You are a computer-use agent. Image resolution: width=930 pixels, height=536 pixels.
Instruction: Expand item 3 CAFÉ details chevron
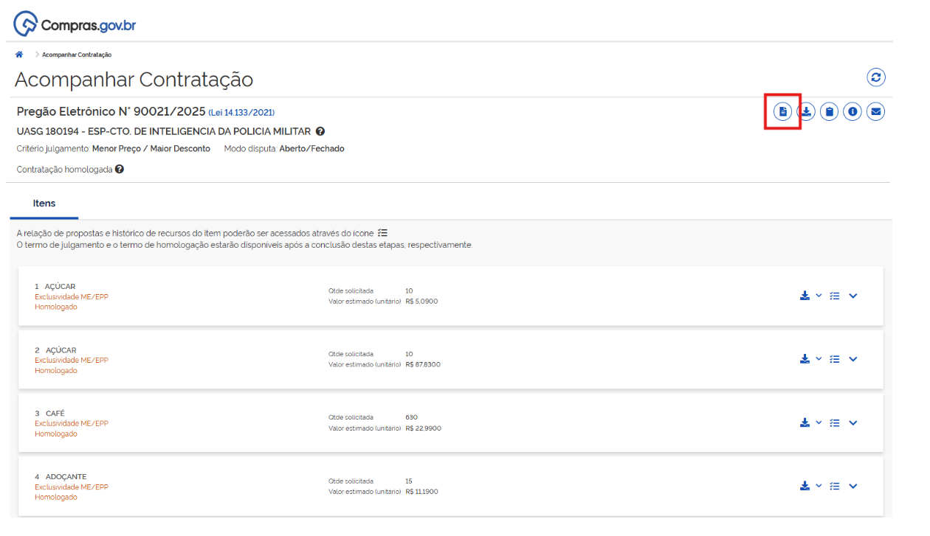click(x=853, y=423)
